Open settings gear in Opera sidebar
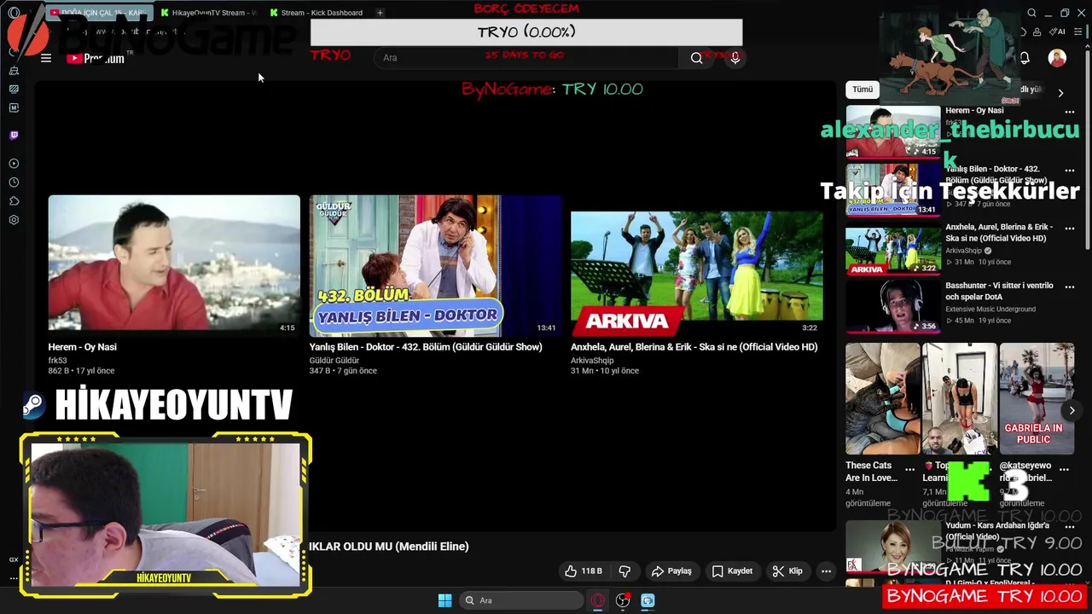1092x614 pixels. (x=14, y=220)
